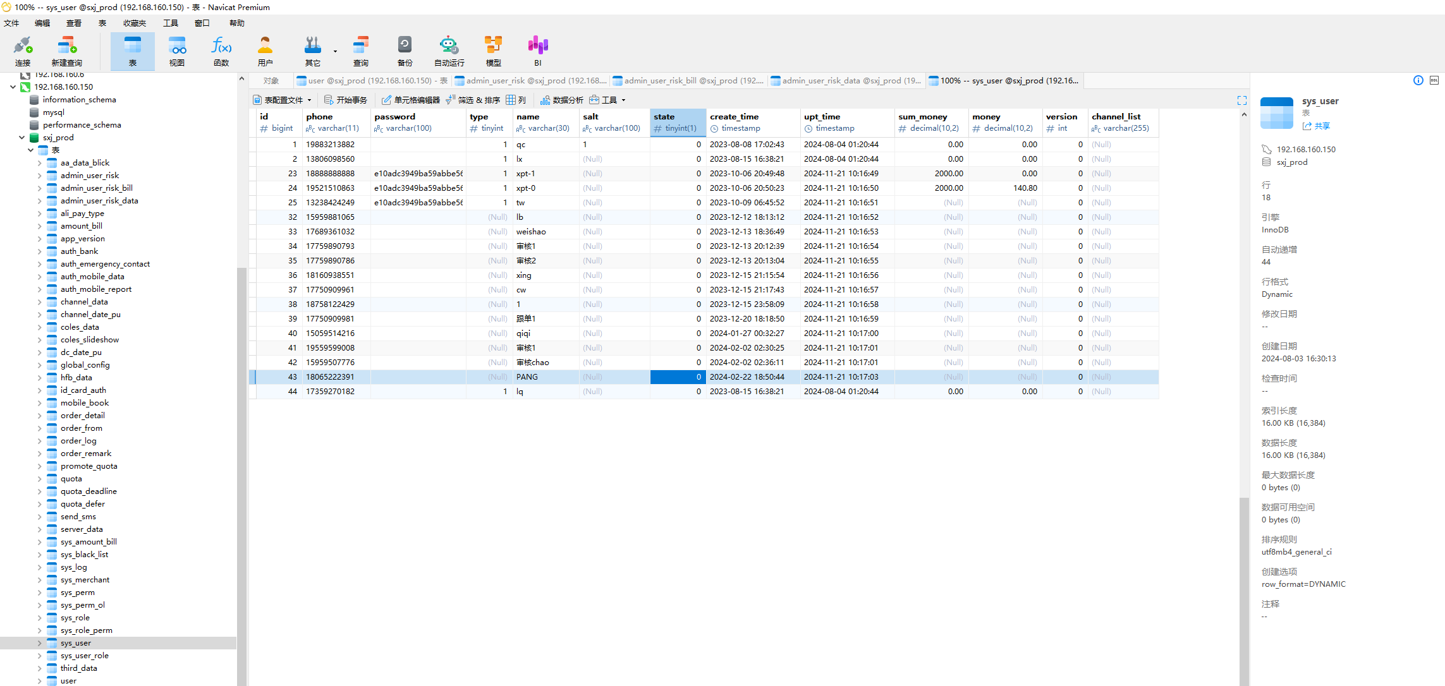Select the global_config table in tree

pos(85,365)
